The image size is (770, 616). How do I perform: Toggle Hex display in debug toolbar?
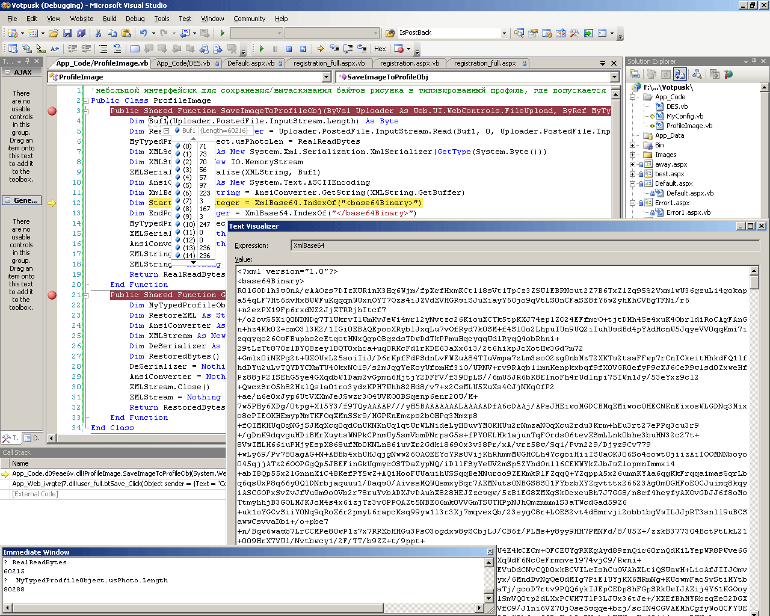pos(380,49)
